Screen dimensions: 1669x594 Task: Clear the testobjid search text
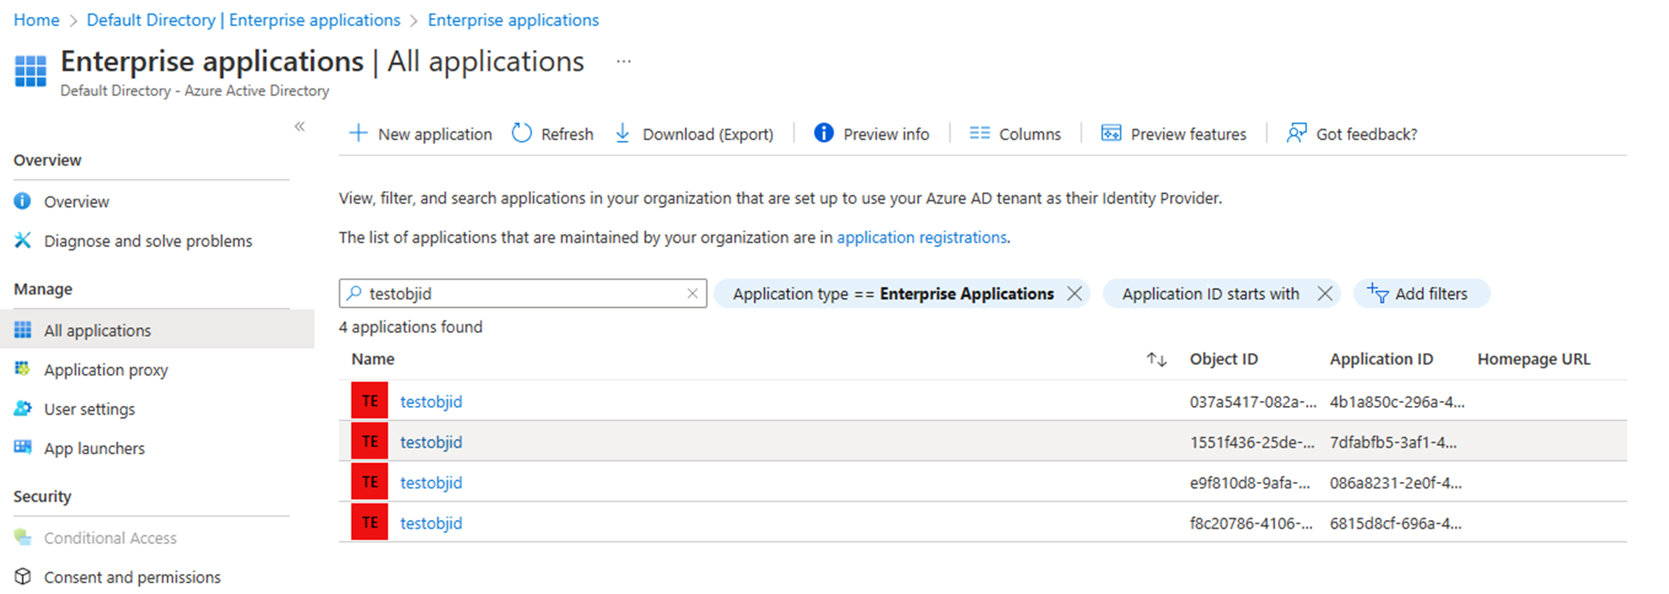coord(692,294)
